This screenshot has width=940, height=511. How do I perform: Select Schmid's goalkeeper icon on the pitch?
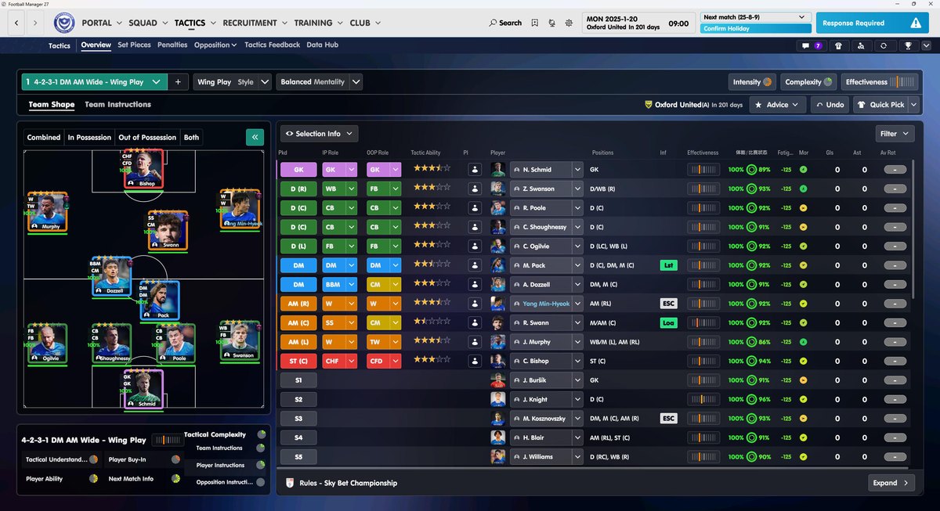143,388
